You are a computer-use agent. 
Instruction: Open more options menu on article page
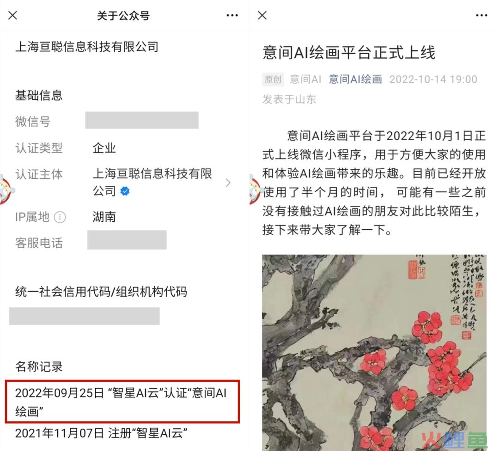coord(481,15)
